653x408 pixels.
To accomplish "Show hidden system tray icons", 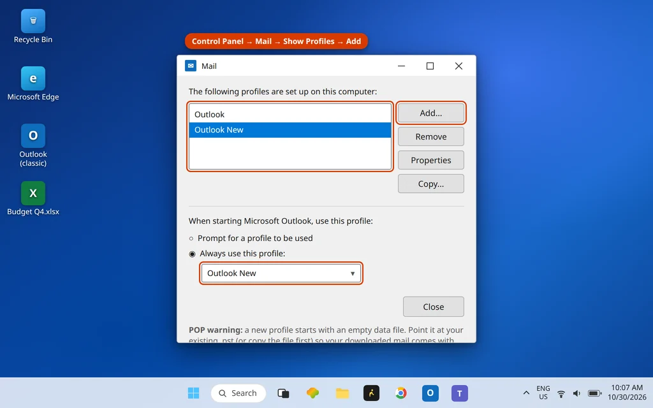I will pyautogui.click(x=526, y=393).
